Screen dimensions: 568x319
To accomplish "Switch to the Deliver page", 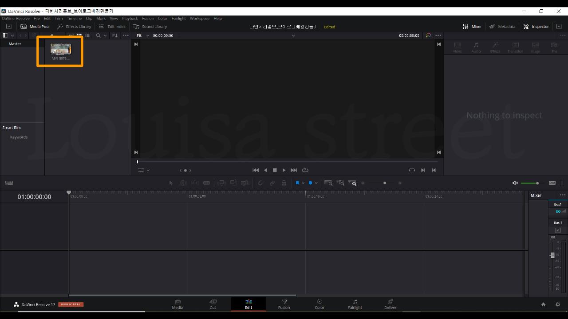I will tap(390, 304).
